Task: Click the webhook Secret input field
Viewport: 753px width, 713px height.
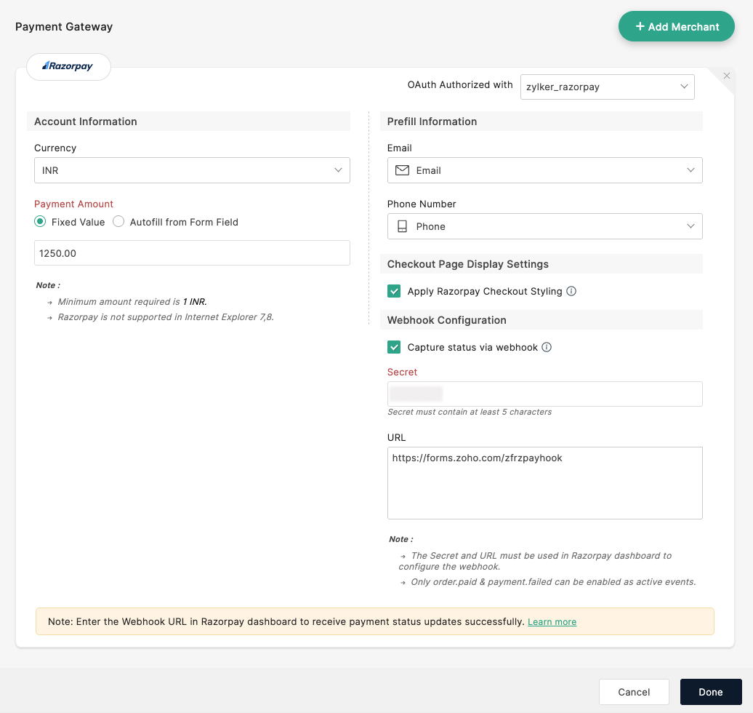Action: 545,394
